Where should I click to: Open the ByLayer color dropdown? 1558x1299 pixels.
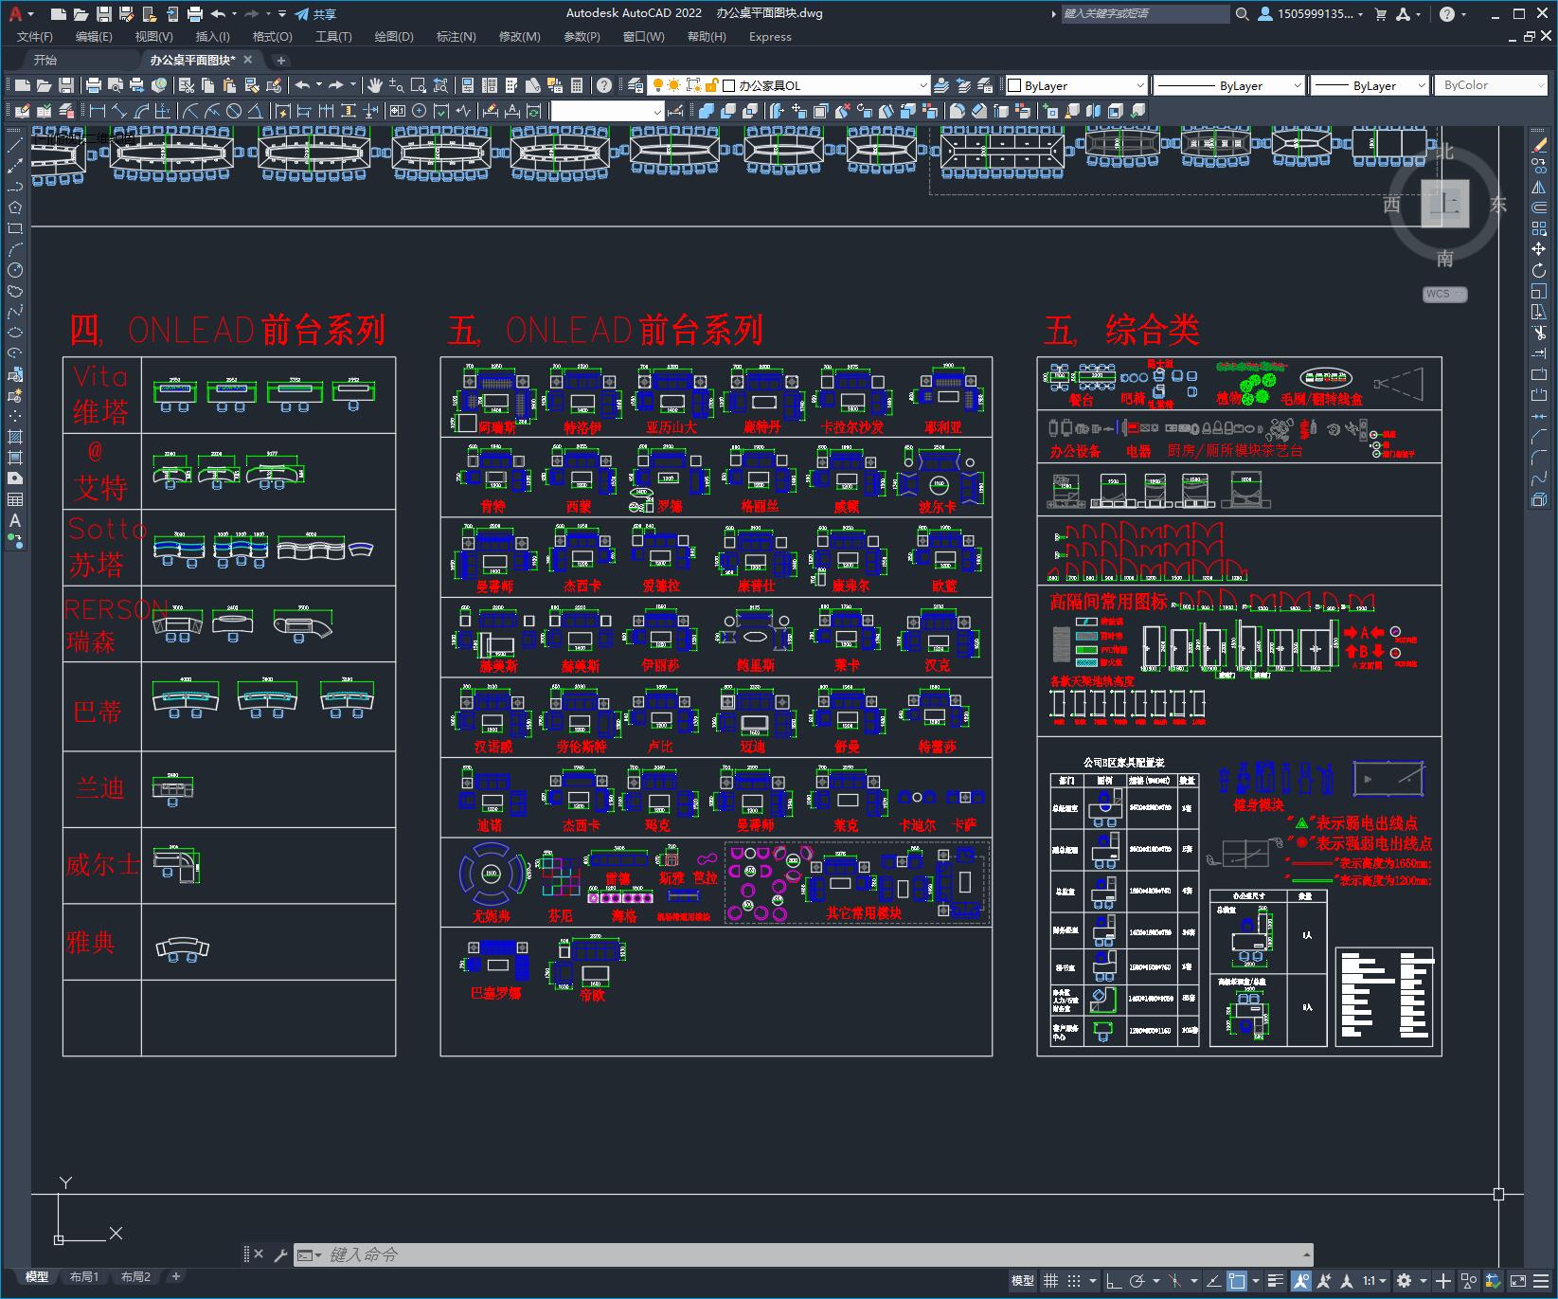click(x=1076, y=85)
